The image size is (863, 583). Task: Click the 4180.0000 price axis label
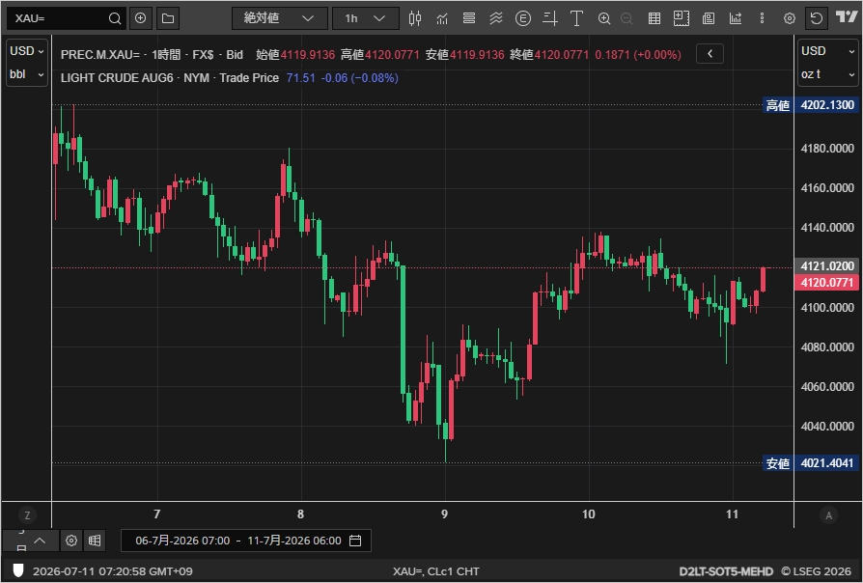826,148
